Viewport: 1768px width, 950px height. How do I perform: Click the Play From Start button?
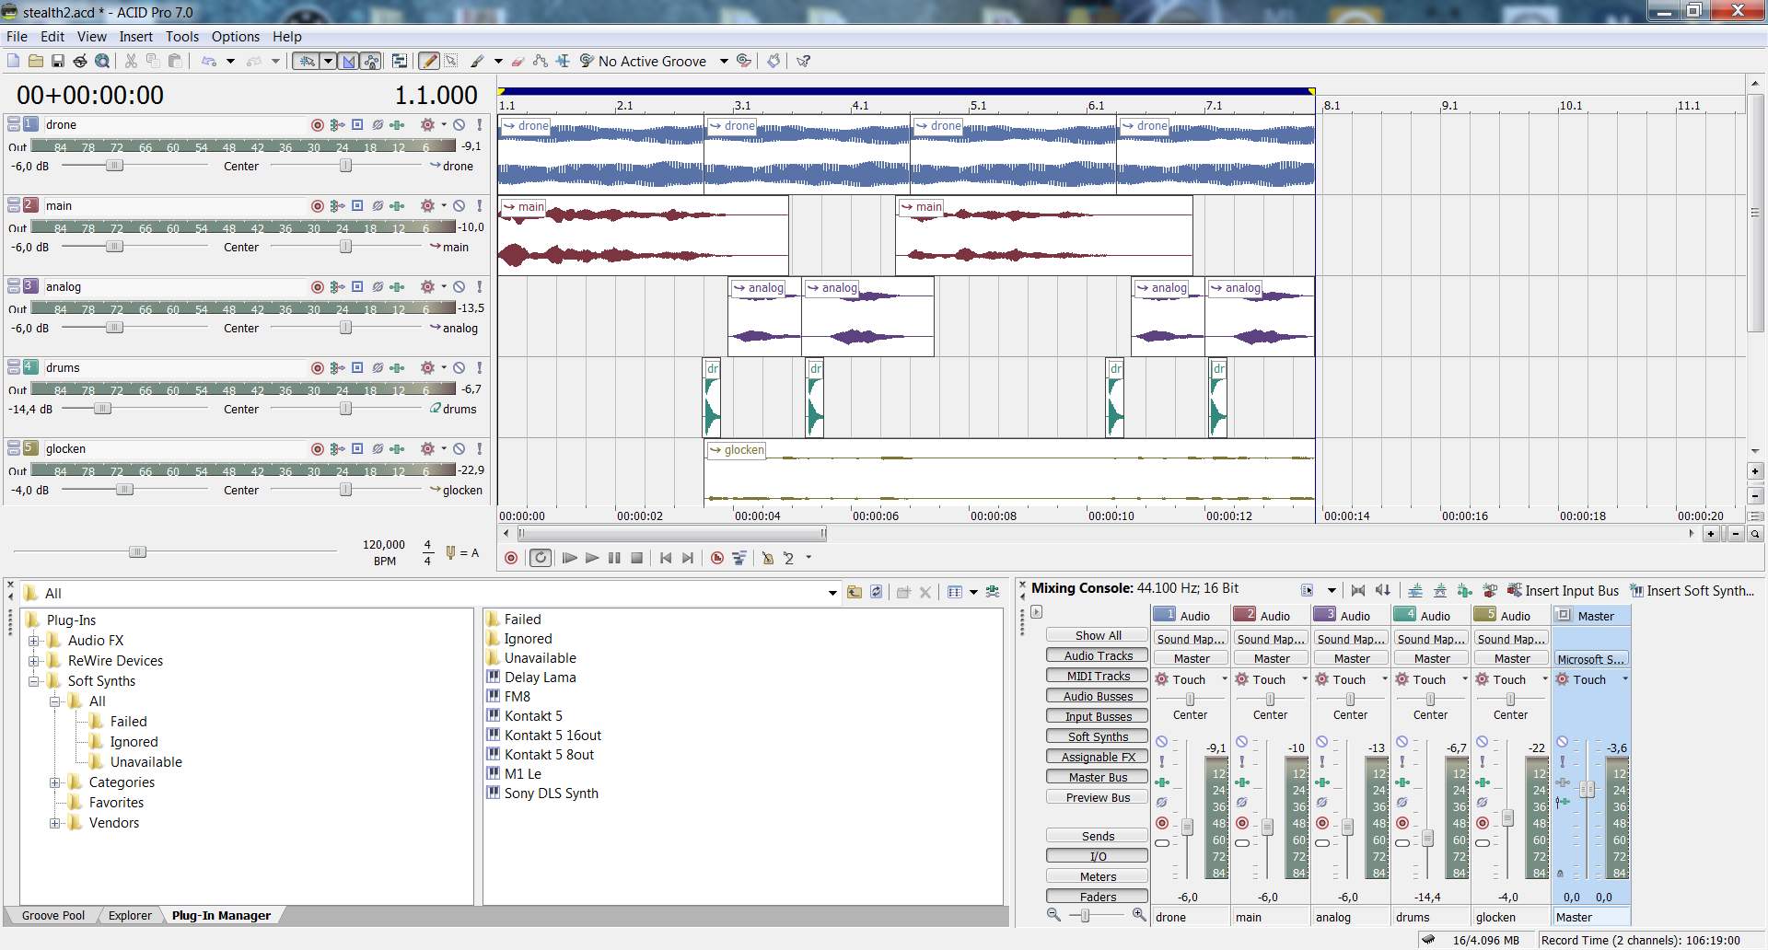(569, 558)
